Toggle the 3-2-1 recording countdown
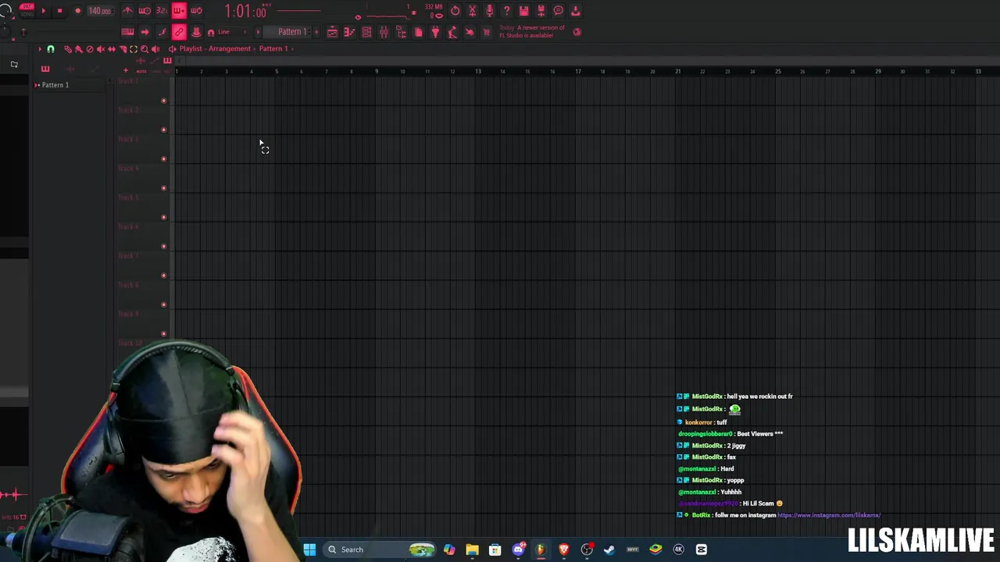The width and height of the screenshot is (1000, 562). click(x=162, y=11)
